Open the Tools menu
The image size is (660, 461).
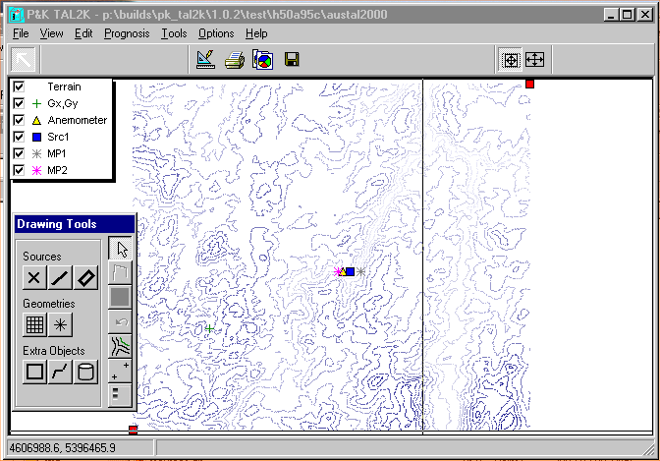tap(174, 33)
